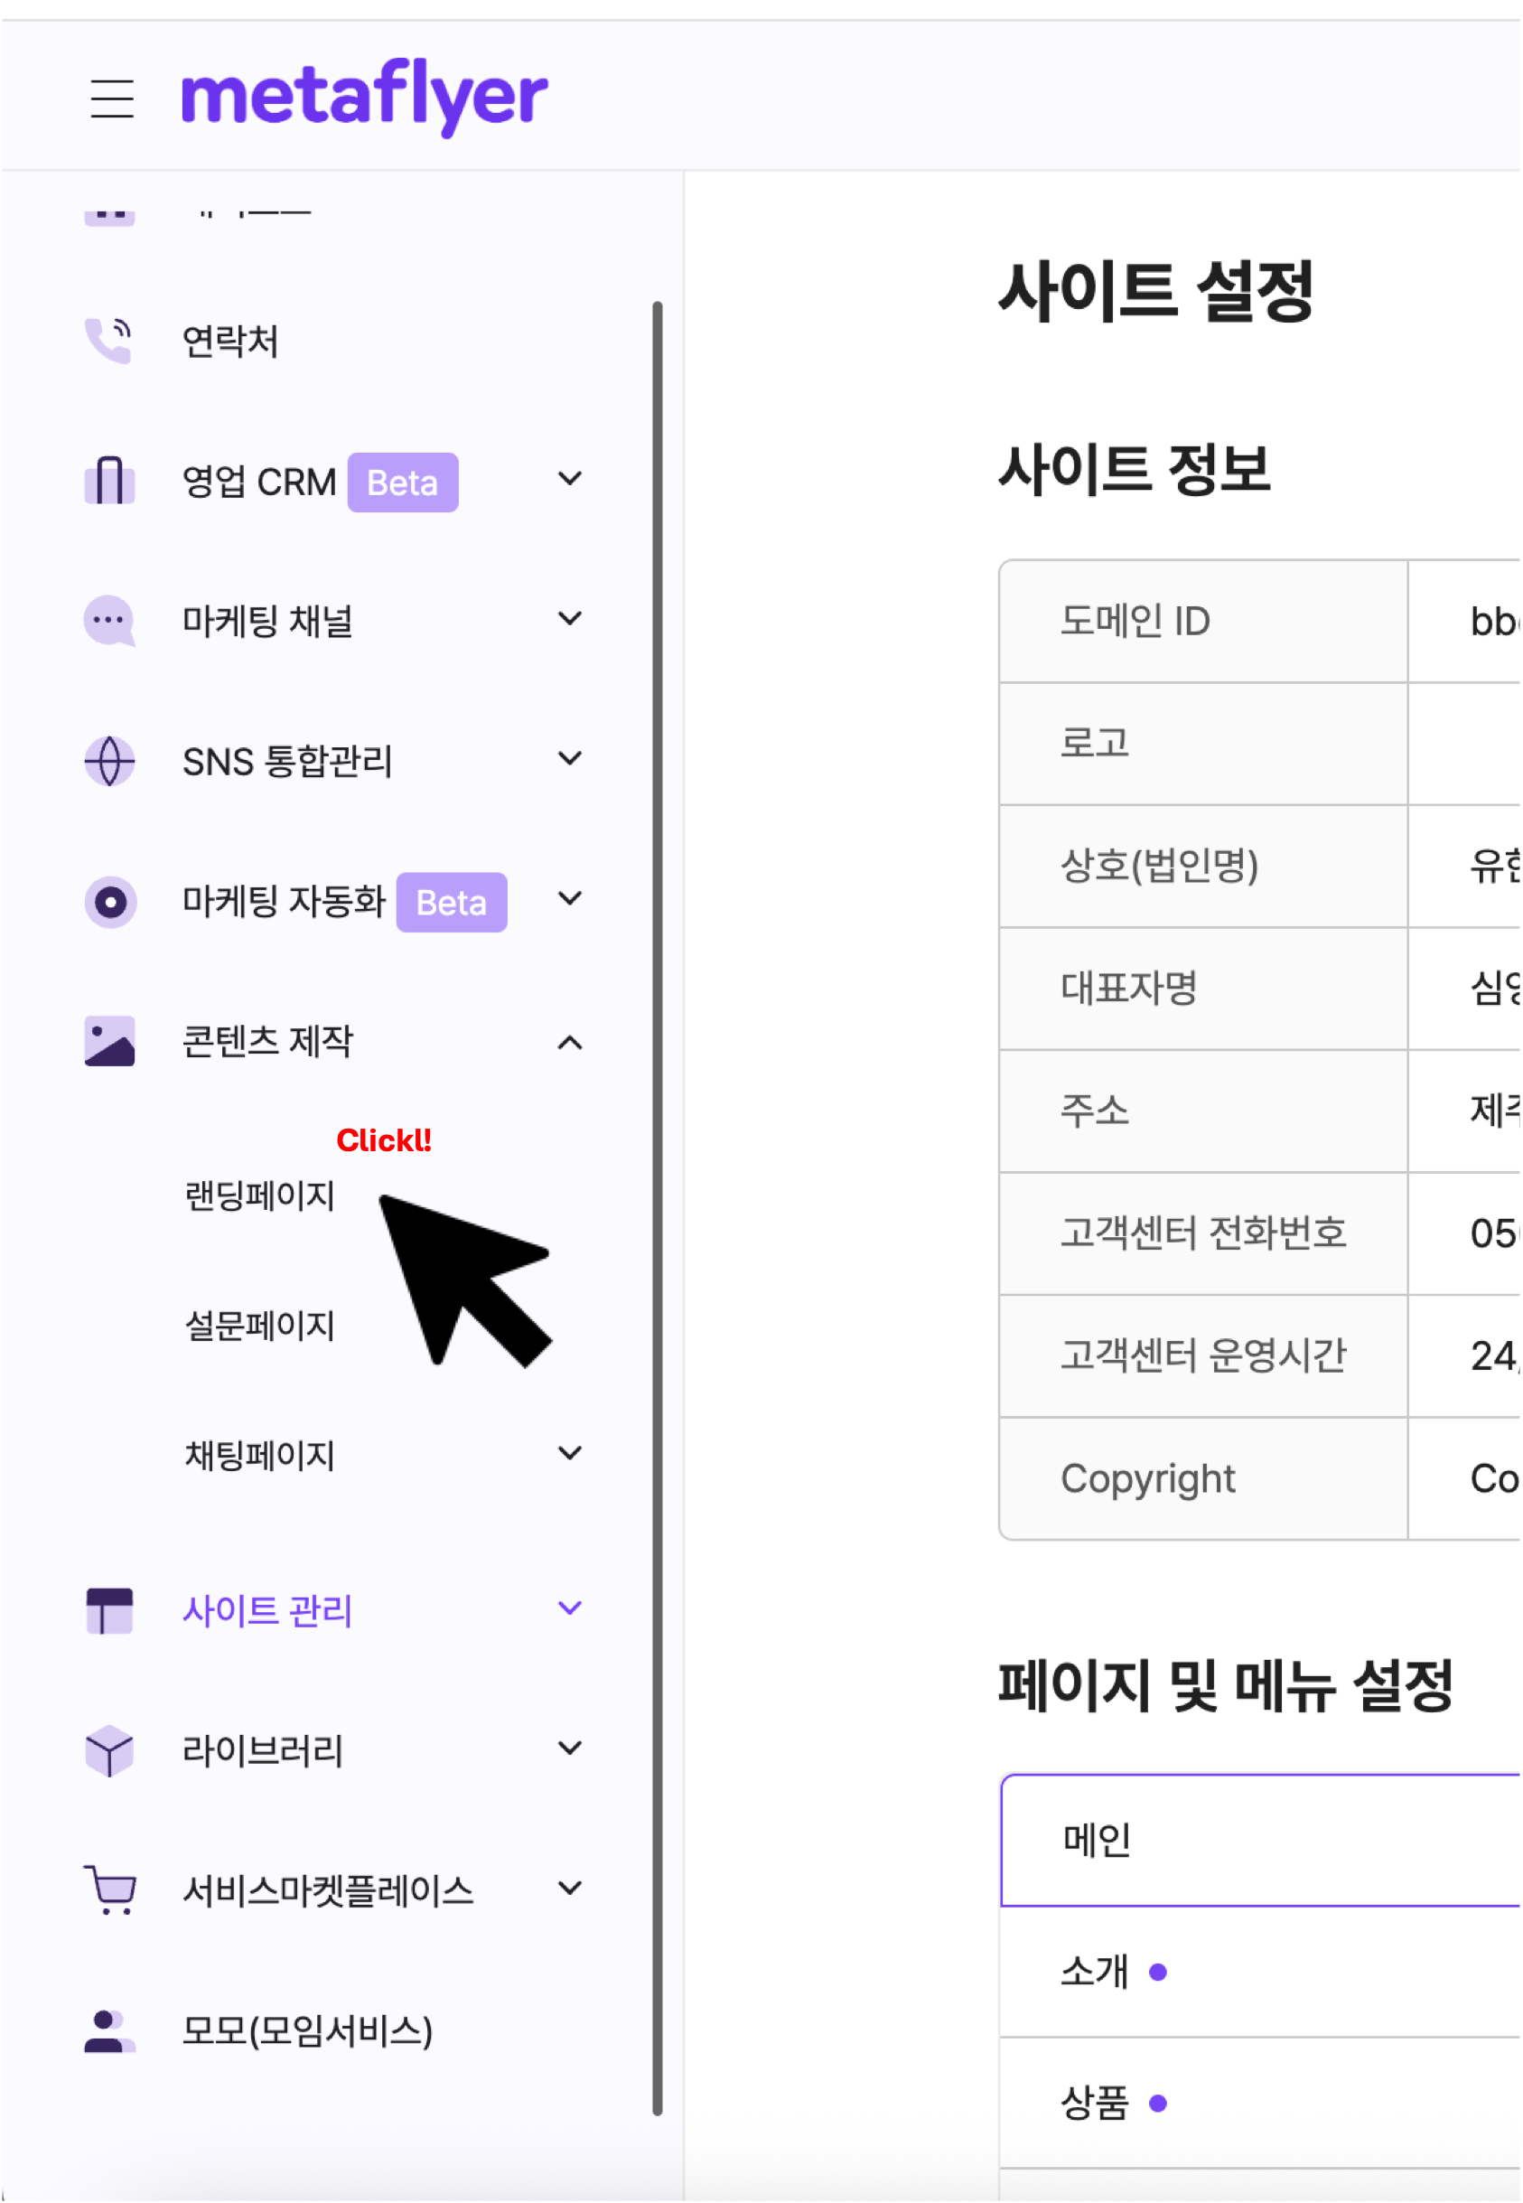
Task: Click the sidebar vertical scrollbar
Action: (657, 1207)
